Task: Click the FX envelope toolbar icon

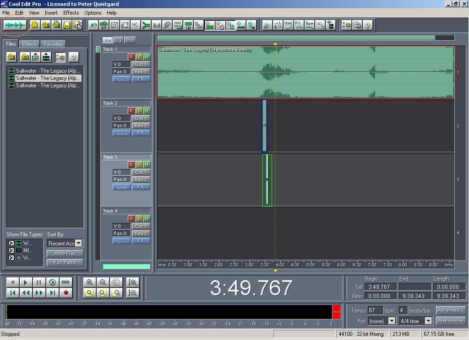Action: pos(299,26)
